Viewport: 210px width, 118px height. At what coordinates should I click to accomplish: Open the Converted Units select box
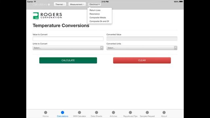tap(142, 48)
